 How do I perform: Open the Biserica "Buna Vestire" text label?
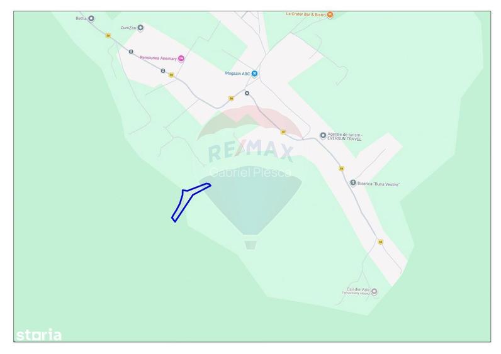click(378, 184)
